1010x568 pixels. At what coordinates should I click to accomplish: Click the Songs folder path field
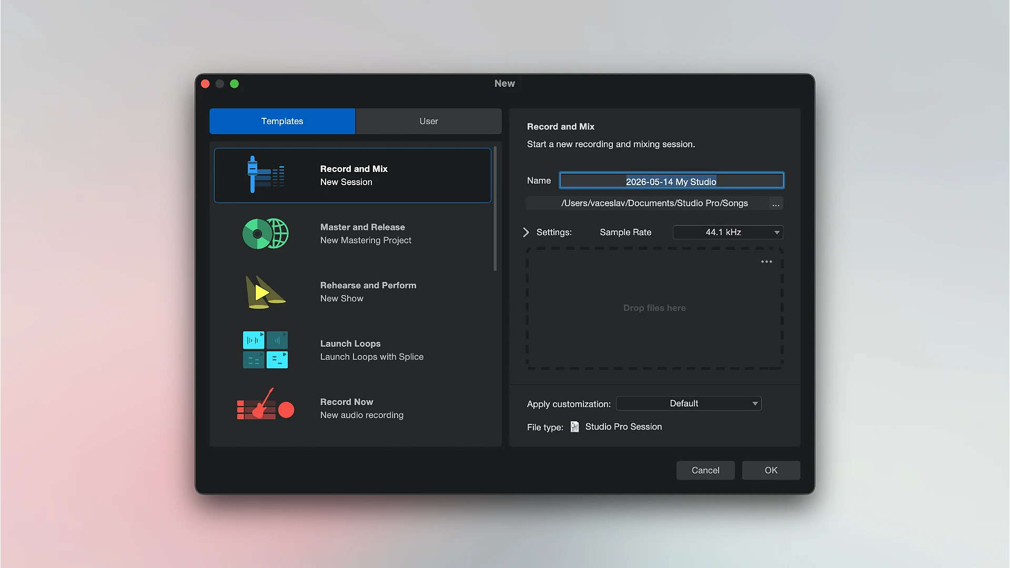[x=648, y=204]
